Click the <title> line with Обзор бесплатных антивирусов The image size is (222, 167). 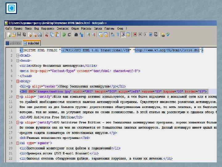tap(58, 66)
